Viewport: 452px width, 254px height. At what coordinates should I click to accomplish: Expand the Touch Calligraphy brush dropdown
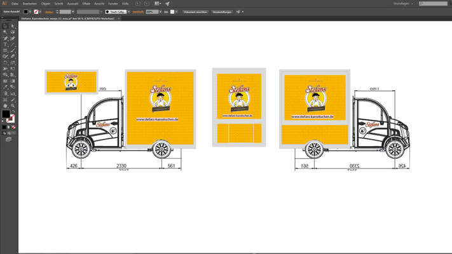128,12
